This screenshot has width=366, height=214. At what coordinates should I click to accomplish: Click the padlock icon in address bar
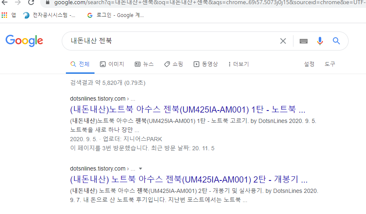(x=48, y=2)
